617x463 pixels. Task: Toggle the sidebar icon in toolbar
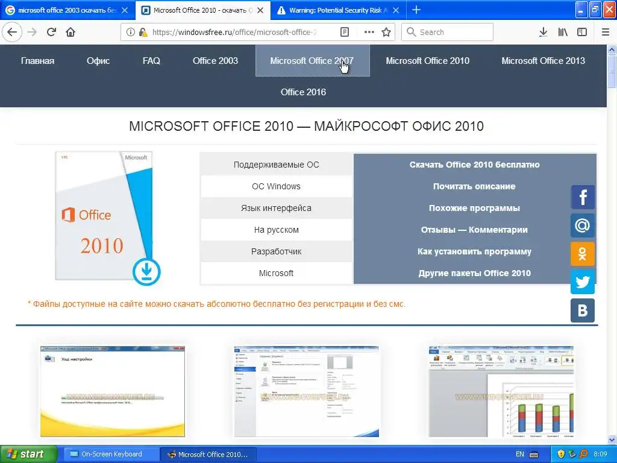tap(582, 32)
